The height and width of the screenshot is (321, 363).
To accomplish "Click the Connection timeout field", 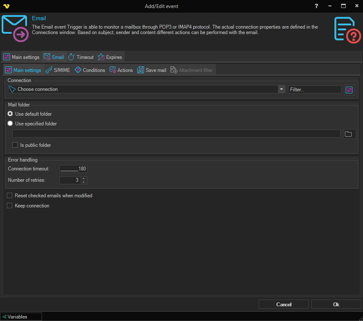I will pos(73,169).
